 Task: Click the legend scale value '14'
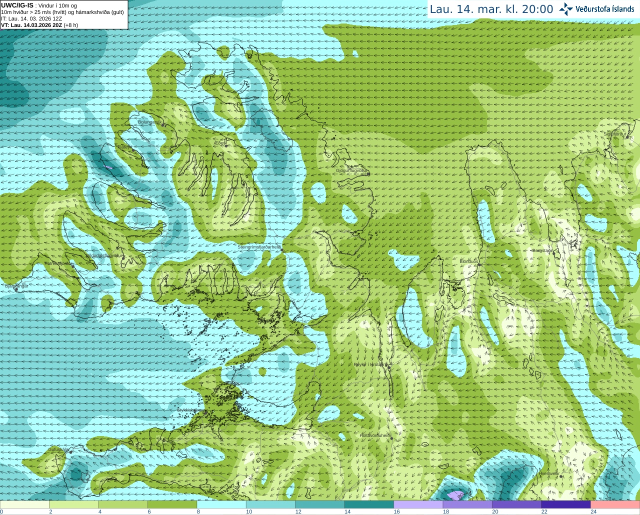click(x=347, y=511)
